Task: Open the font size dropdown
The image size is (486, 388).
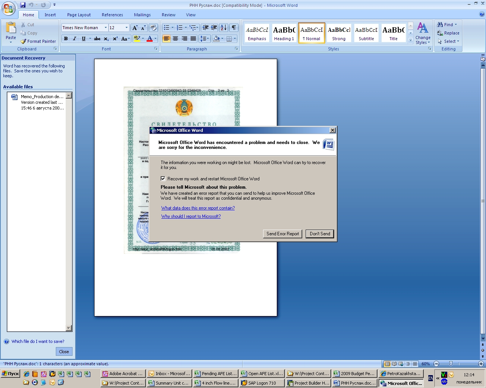Action: [x=126, y=28]
